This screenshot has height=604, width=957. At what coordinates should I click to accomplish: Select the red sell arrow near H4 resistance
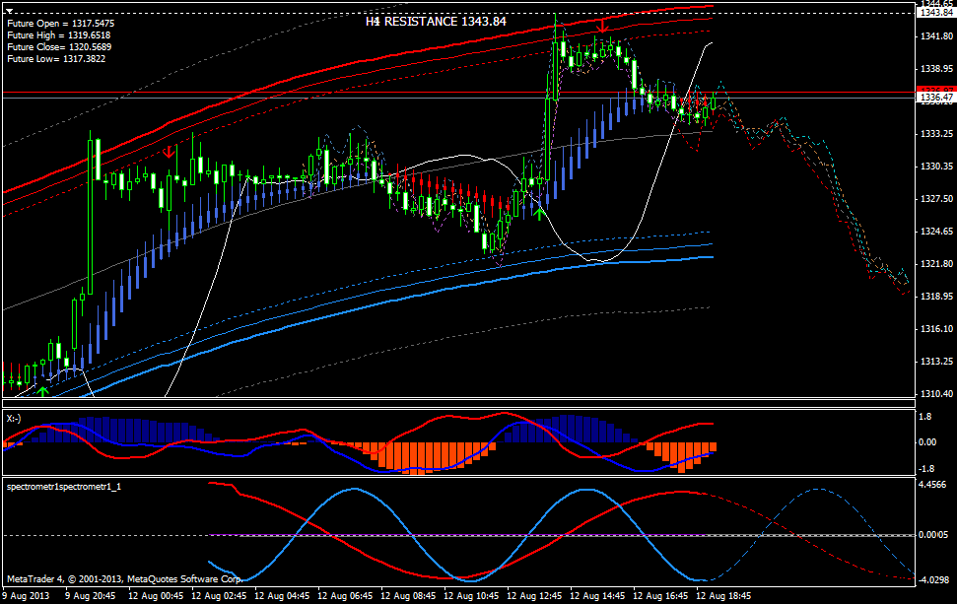click(x=602, y=26)
